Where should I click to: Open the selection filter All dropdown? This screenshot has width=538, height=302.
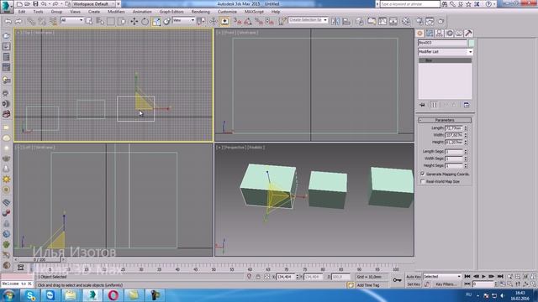point(71,20)
